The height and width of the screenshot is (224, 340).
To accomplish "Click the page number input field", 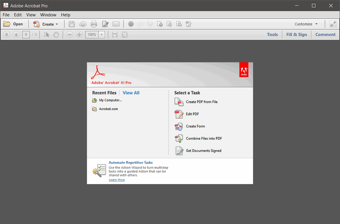I will tap(26, 35).
